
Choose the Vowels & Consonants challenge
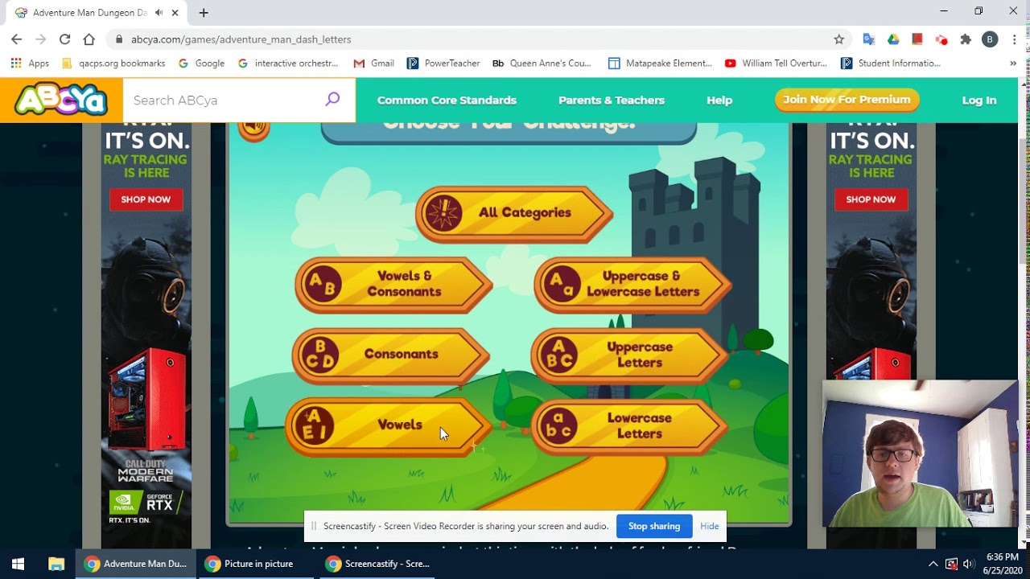[x=393, y=285]
